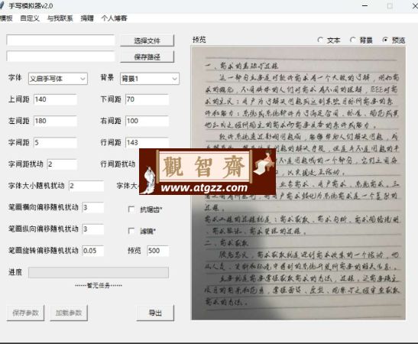The width and height of the screenshot is (418, 344).
Task: Focus the 右间距 field showing 100
Action: click(x=147, y=121)
